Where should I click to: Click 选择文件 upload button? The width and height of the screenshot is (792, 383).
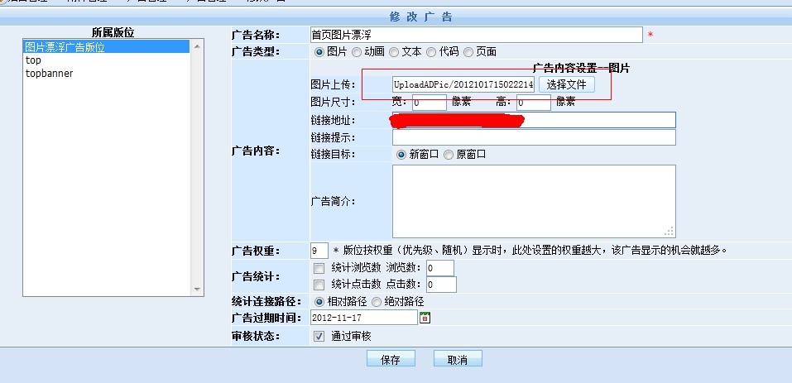click(566, 84)
